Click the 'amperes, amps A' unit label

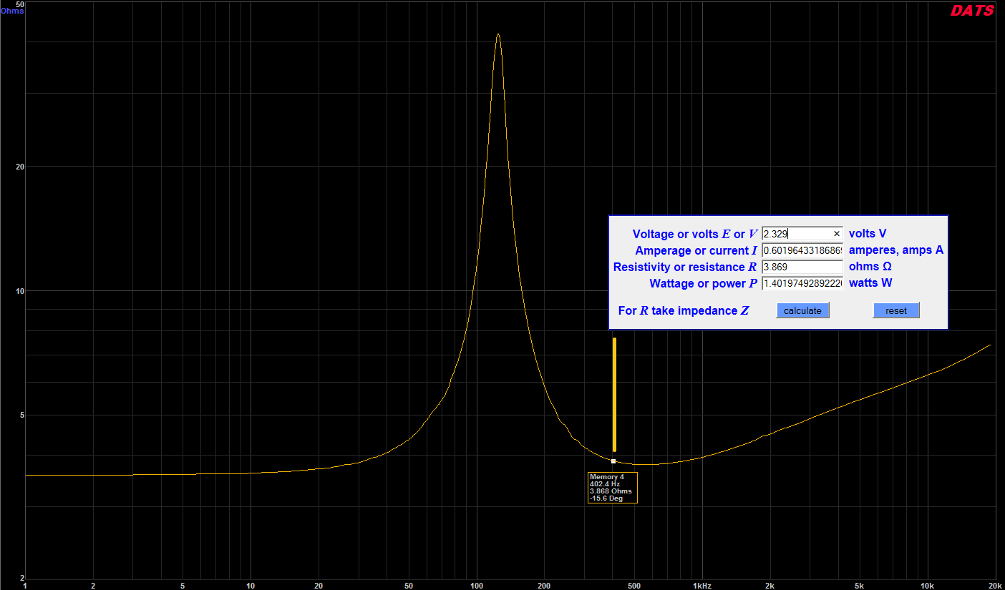(x=896, y=250)
